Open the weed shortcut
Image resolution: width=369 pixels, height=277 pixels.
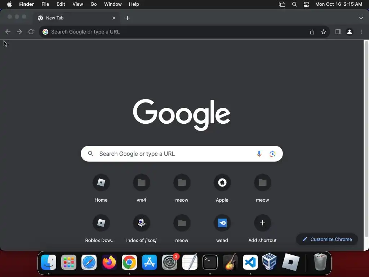click(222, 229)
